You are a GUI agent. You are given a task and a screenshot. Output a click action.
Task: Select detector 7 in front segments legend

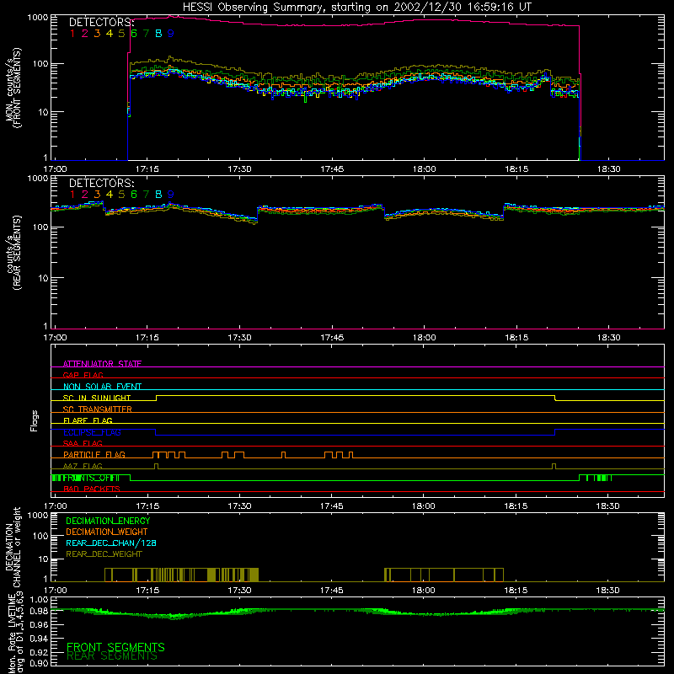tap(146, 34)
